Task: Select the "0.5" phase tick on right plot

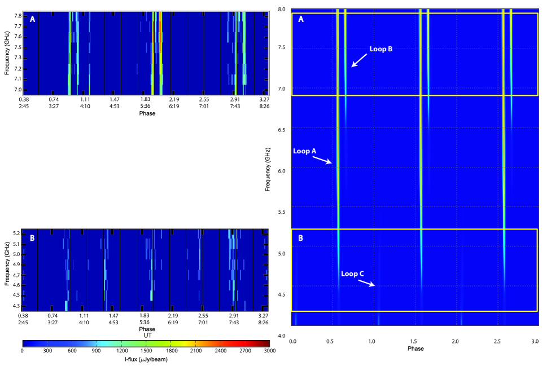Action: 330,342
